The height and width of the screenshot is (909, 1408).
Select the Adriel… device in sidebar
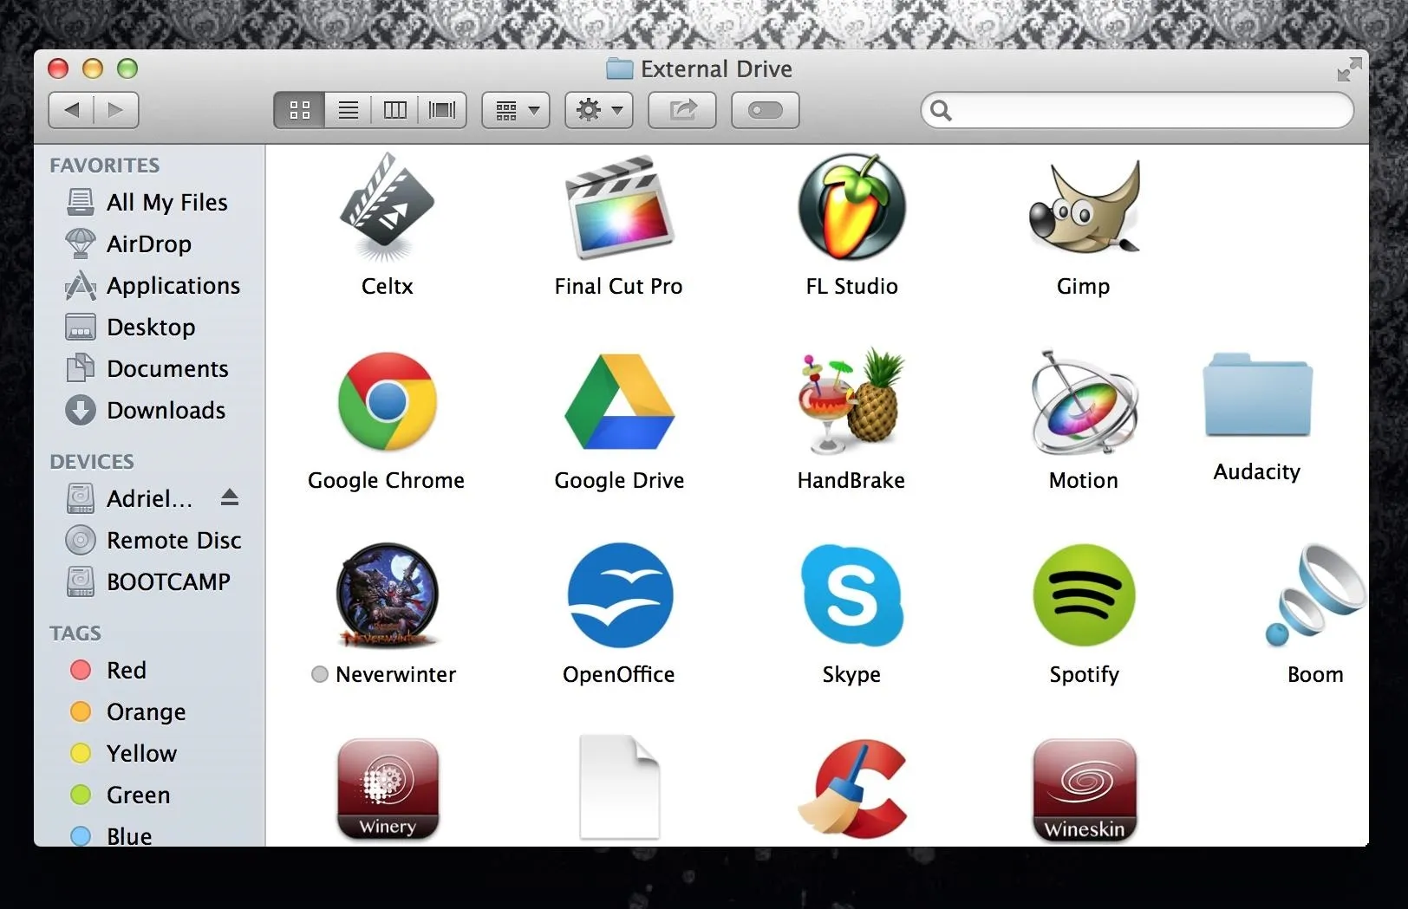coord(130,498)
